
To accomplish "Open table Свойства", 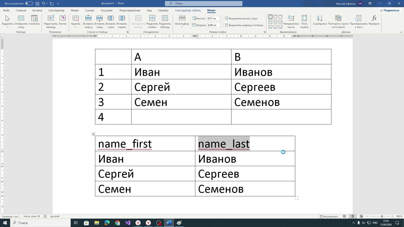I will click(x=34, y=20).
